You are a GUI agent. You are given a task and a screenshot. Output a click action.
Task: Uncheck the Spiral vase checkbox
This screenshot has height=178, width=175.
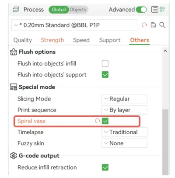105,121
